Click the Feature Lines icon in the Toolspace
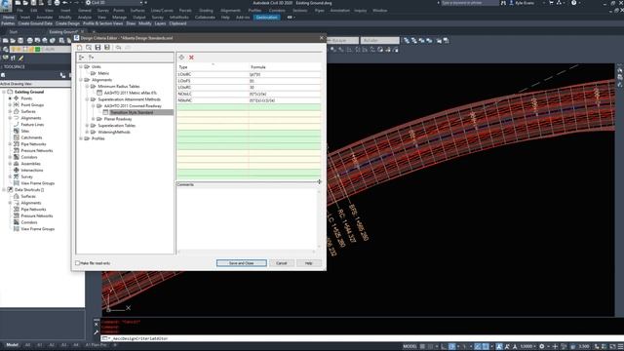 [17, 124]
